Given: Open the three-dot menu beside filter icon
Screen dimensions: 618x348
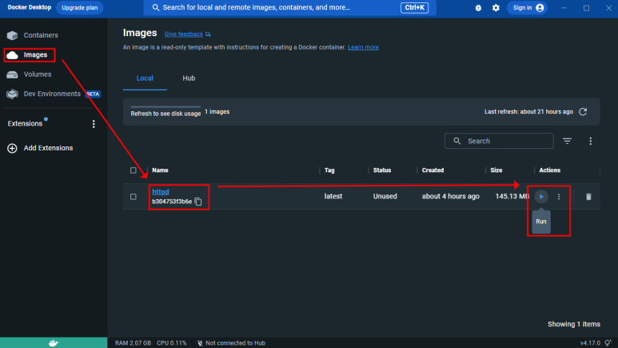Looking at the screenshot, I should (x=590, y=141).
